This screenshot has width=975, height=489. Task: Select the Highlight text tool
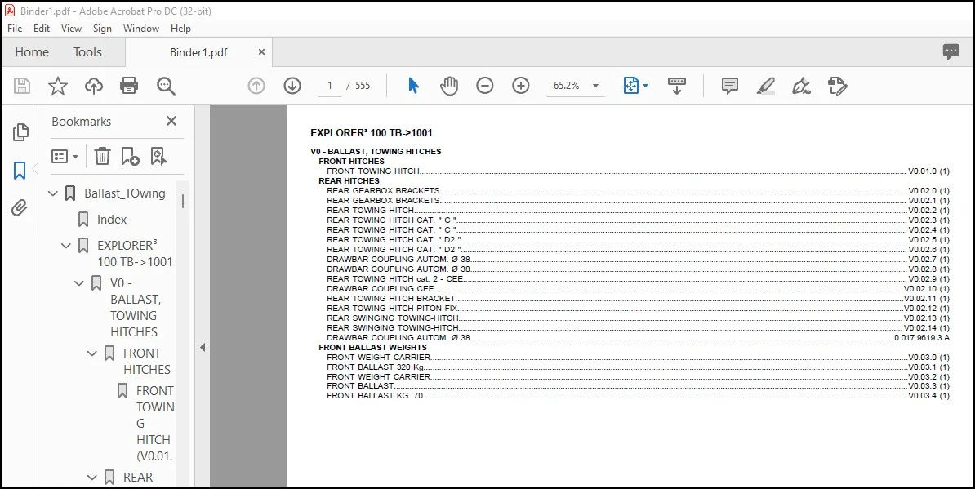[765, 86]
